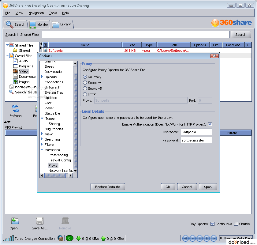Click the question mark column header icon

(x=45, y=45)
